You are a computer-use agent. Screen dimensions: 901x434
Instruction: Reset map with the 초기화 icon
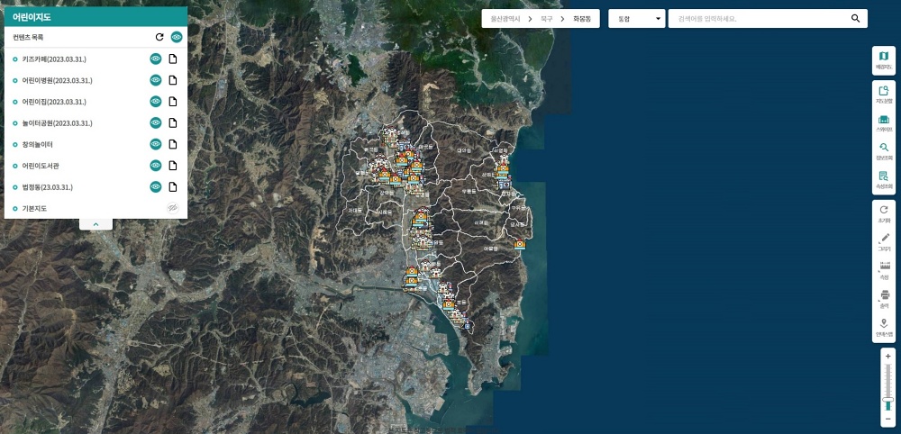coord(884,214)
